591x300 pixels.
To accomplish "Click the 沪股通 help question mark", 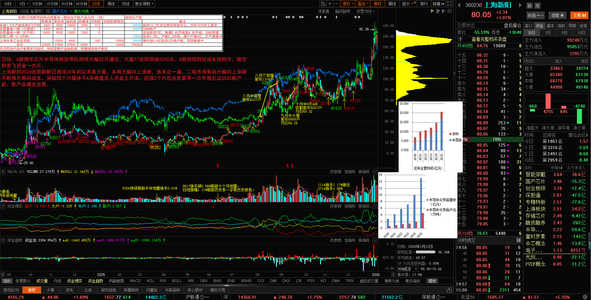I will 202,297.
